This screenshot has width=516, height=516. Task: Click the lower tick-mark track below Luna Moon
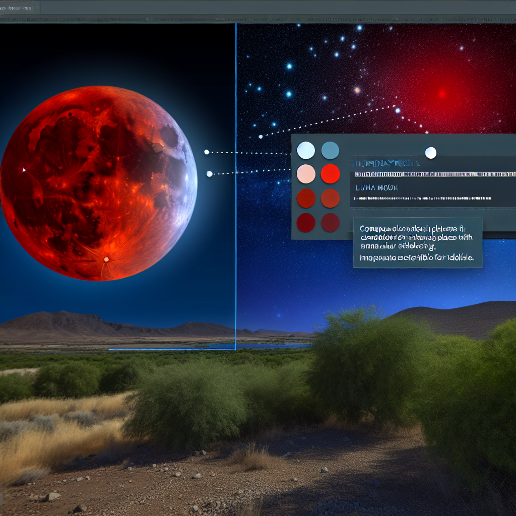[x=422, y=199]
